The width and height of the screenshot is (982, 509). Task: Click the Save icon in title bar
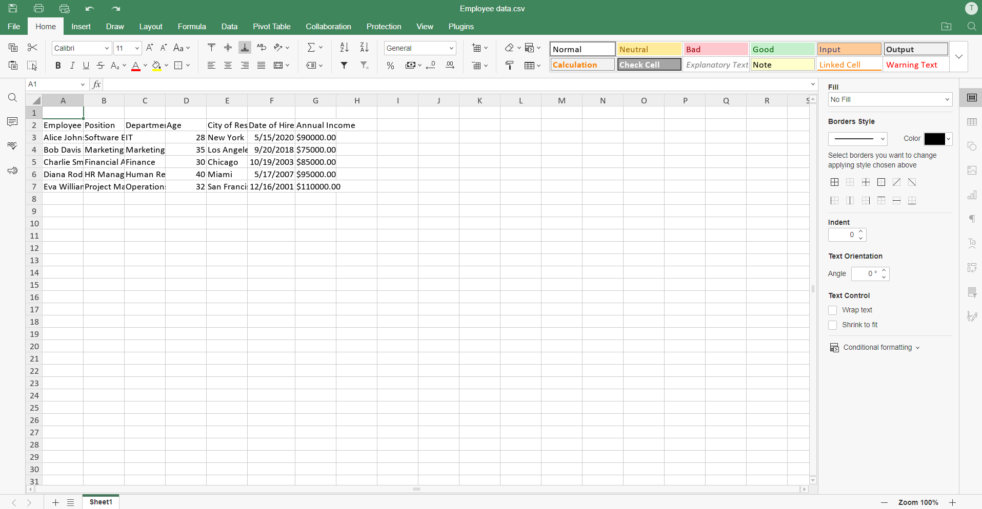tap(13, 8)
